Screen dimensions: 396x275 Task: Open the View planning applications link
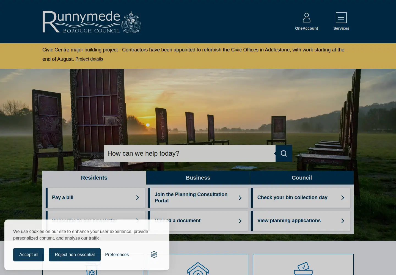pyautogui.click(x=301, y=221)
